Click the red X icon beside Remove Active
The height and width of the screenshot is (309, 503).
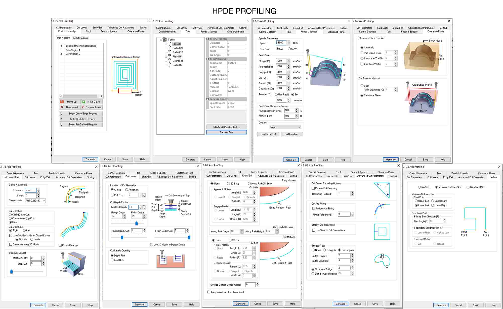click(x=83, y=107)
